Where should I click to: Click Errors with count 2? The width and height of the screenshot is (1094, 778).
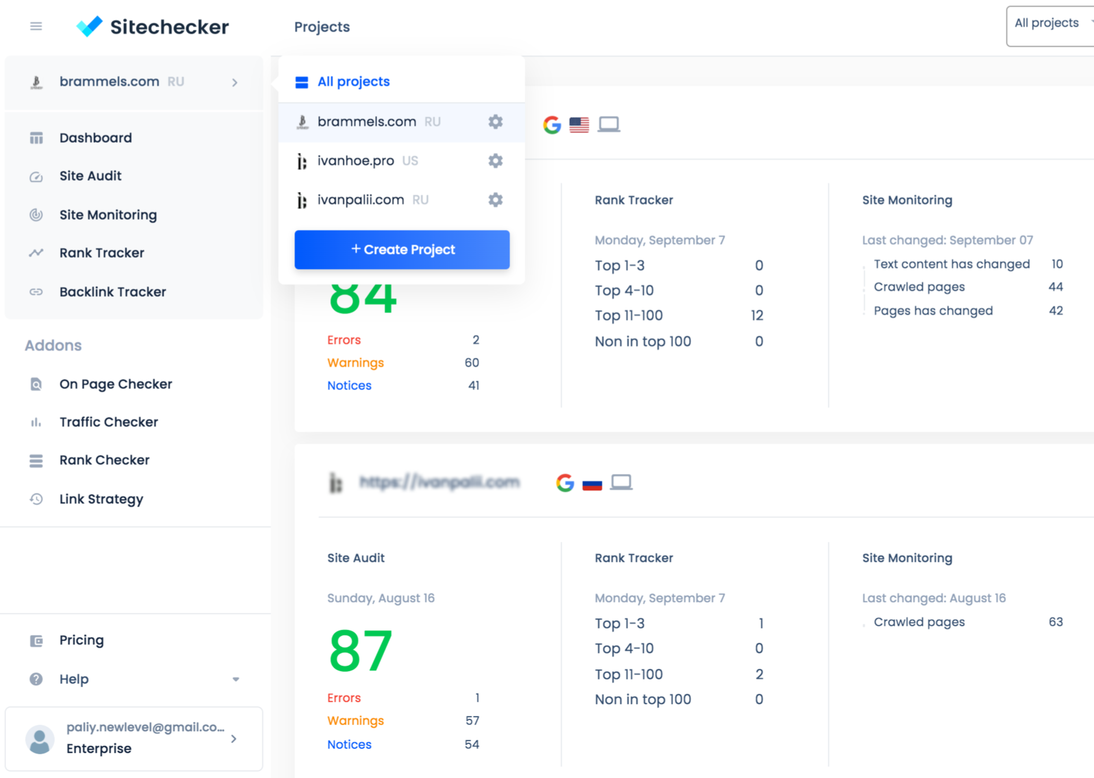(404, 340)
